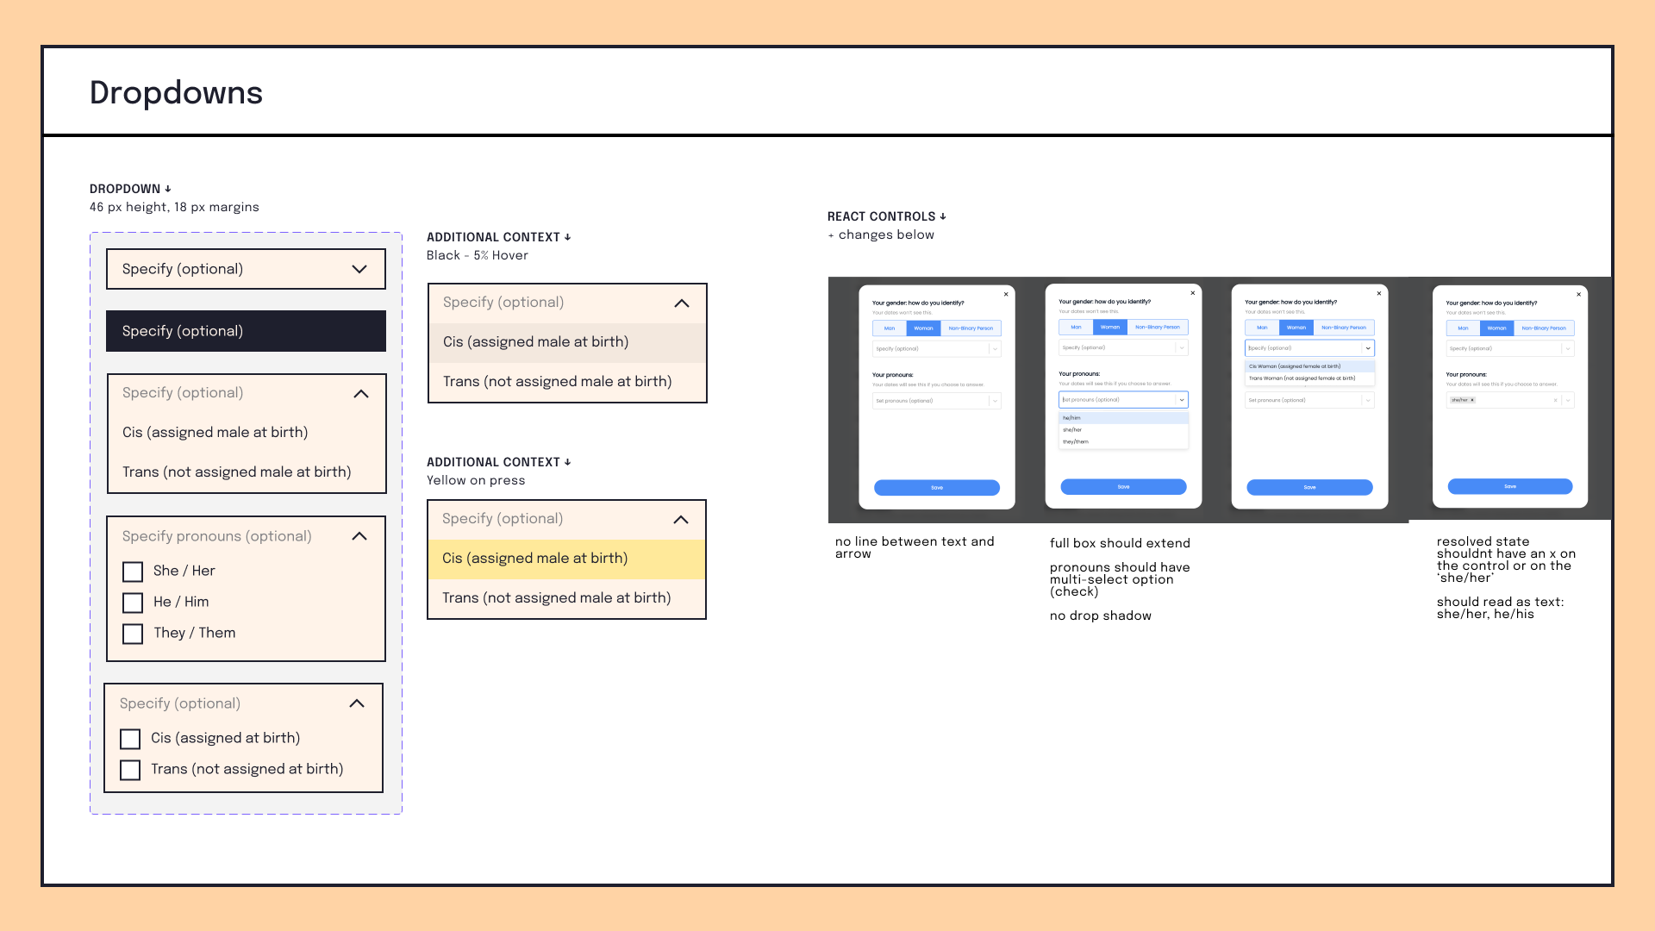Image resolution: width=1655 pixels, height=931 pixels.
Task: Close the card containing the she/her chip
Action: point(1579,294)
